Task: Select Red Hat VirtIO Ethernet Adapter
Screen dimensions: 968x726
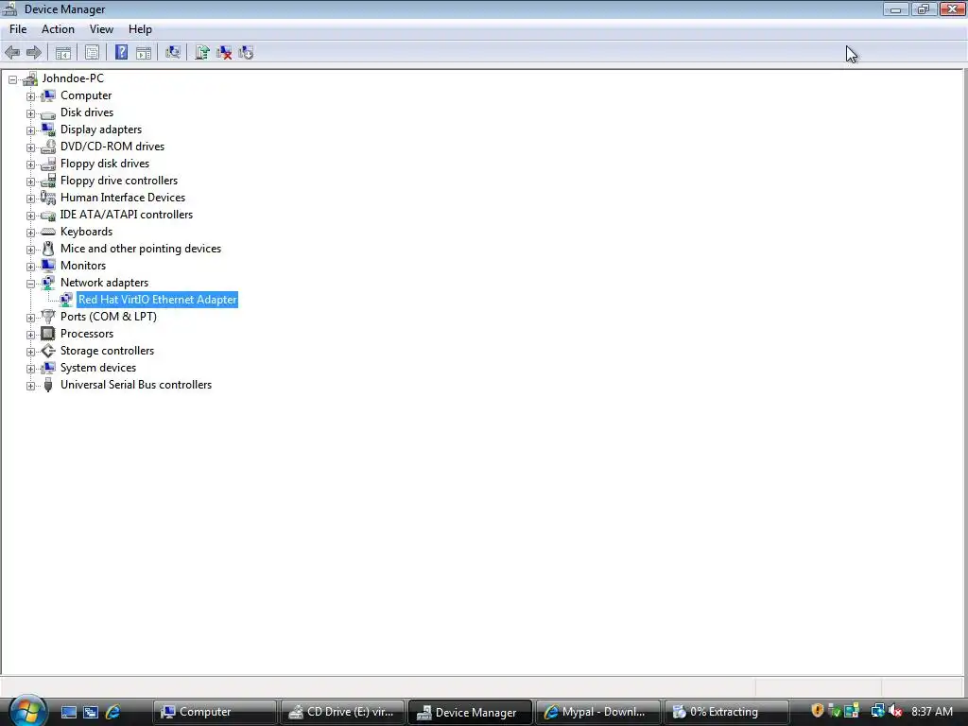Action: (x=158, y=300)
